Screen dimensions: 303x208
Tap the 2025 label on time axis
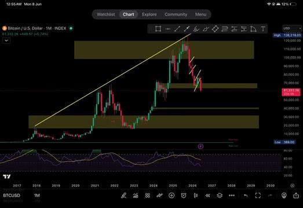coord(173,185)
